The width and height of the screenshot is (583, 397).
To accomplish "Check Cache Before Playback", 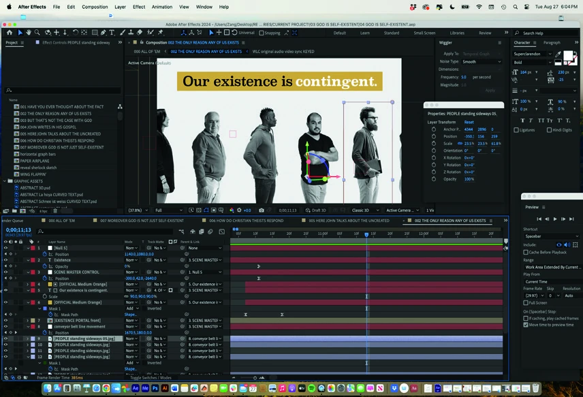I will tap(526, 253).
